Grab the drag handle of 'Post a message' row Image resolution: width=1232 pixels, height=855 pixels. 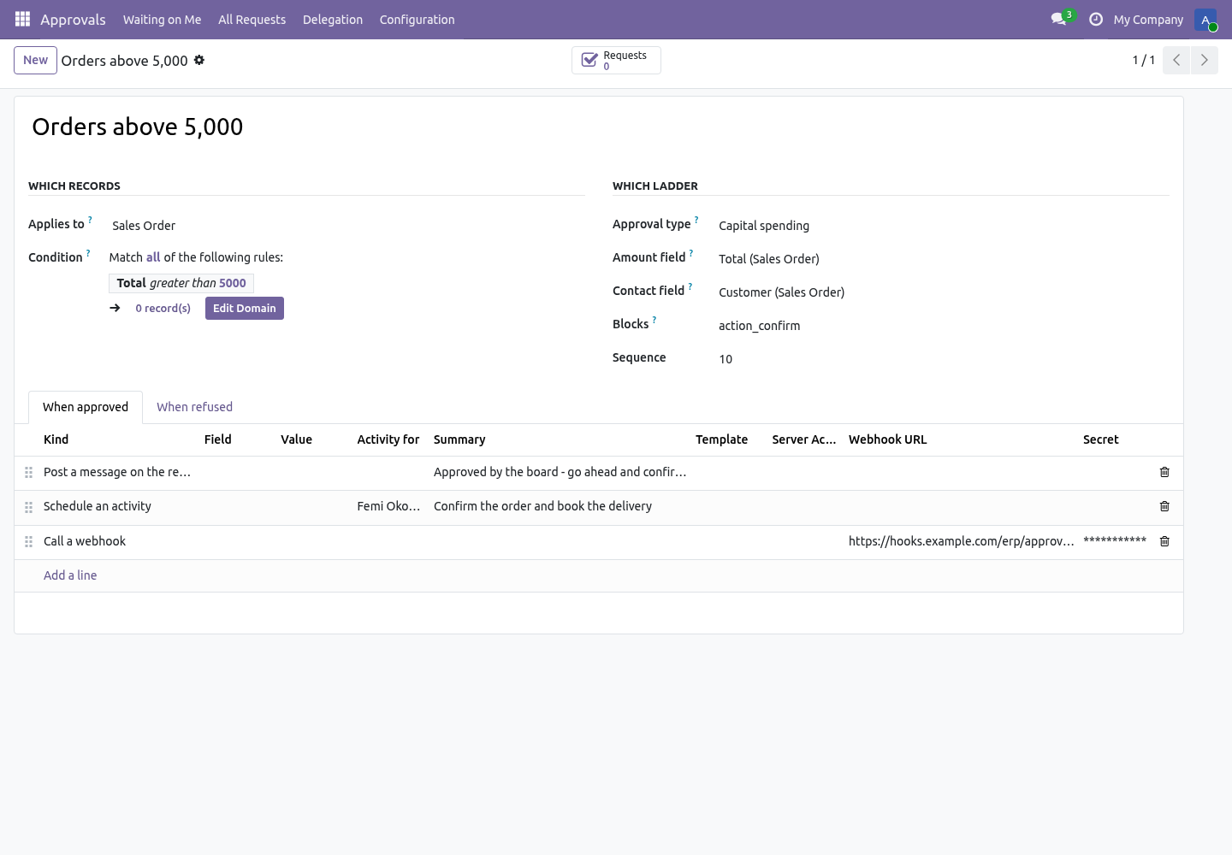click(28, 472)
